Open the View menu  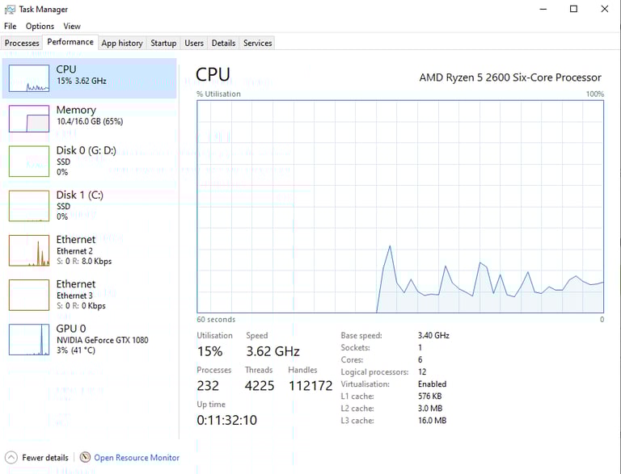pos(72,27)
